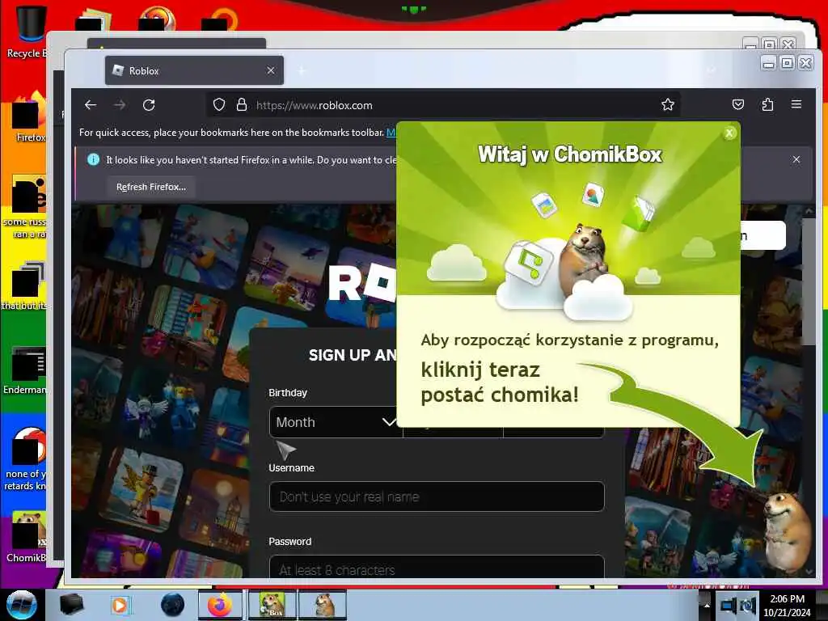Open the tracking protection shield icon
828x621 pixels.
point(219,105)
